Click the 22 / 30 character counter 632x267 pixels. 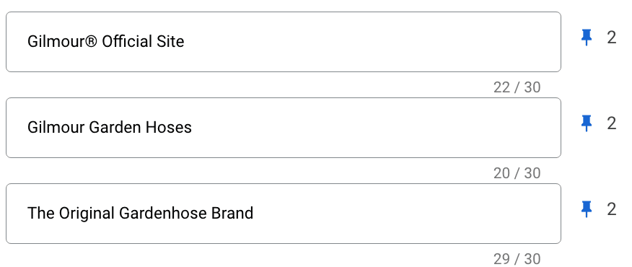[517, 87]
